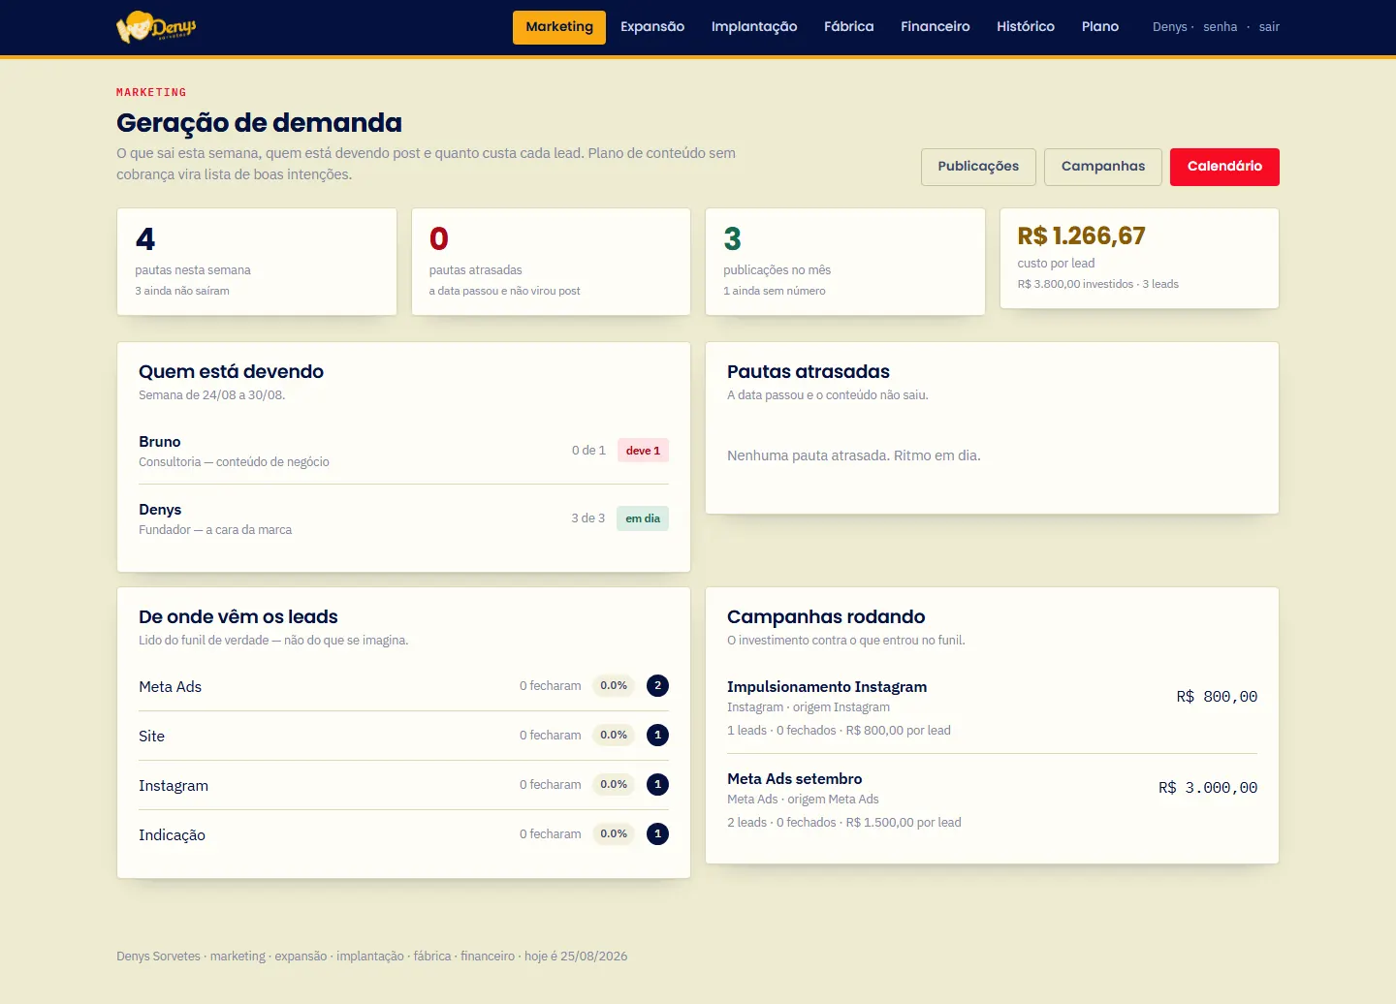The image size is (1396, 1004).
Task: Open the Publicações button
Action: 978,167
